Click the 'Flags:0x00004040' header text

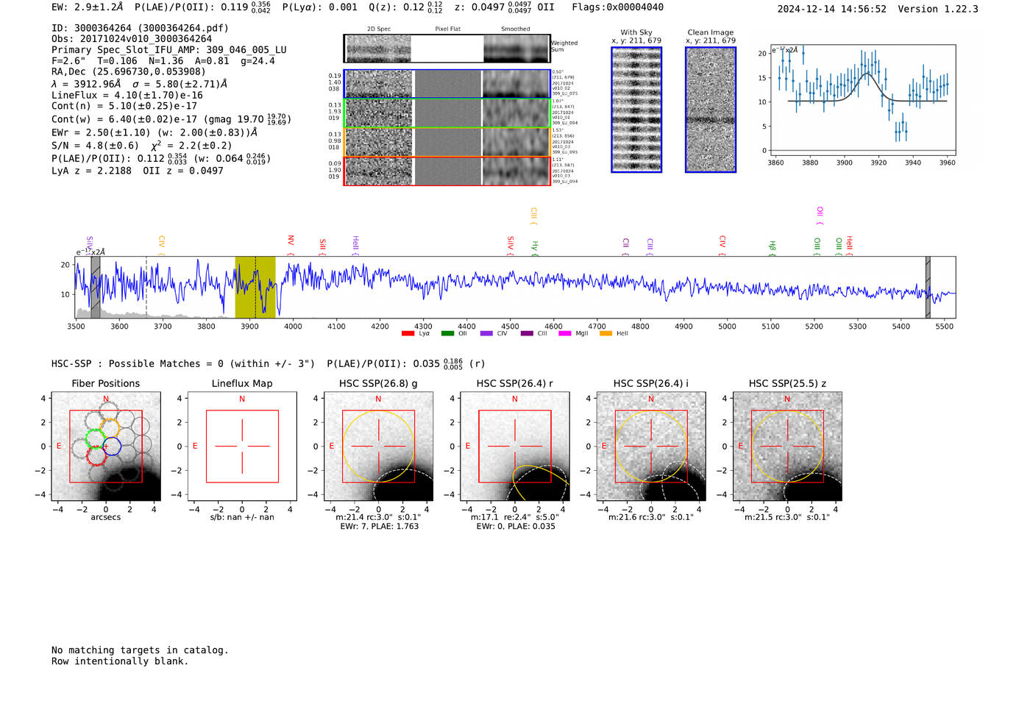(617, 7)
